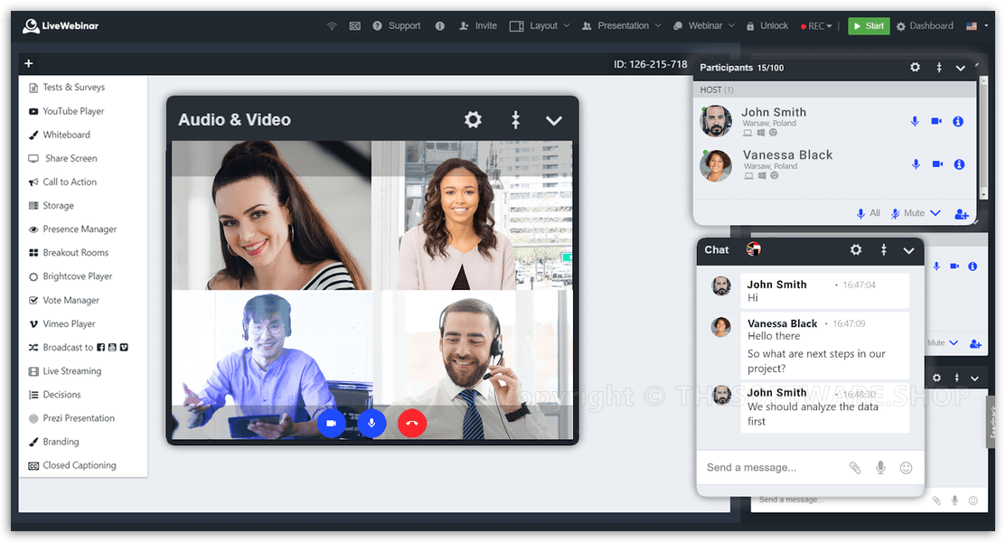Viewport: 1006px width, 542px height.
Task: Open the Dashboard link
Action: click(x=925, y=26)
